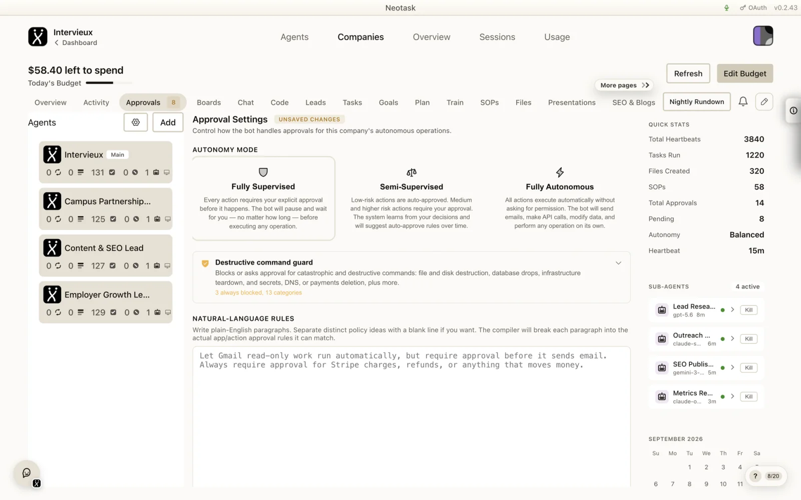Click the Today's Budget progress bar
The width and height of the screenshot is (801, 500).
(109, 83)
